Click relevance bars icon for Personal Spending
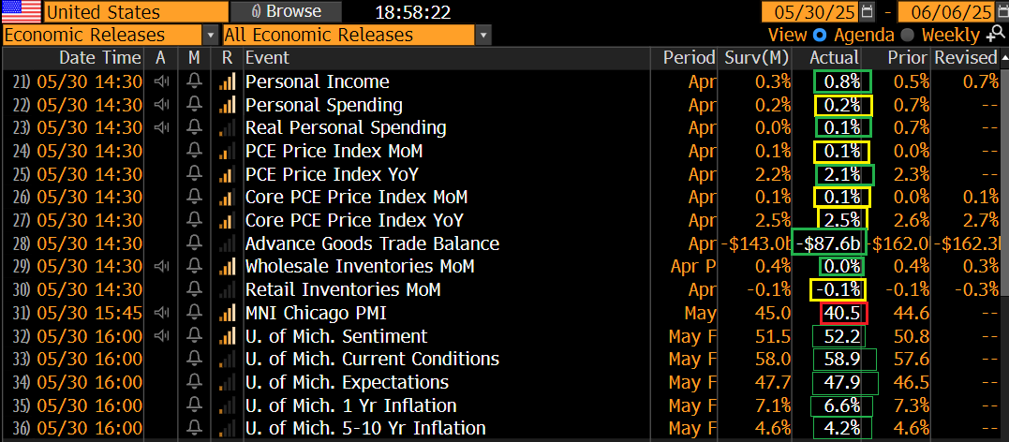 click(227, 105)
